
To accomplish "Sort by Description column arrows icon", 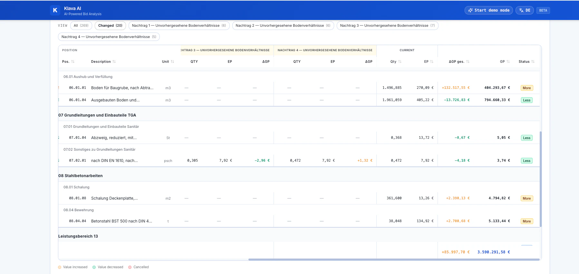I will tap(114, 61).
